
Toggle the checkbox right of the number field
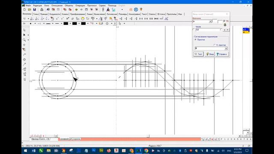point(221,30)
